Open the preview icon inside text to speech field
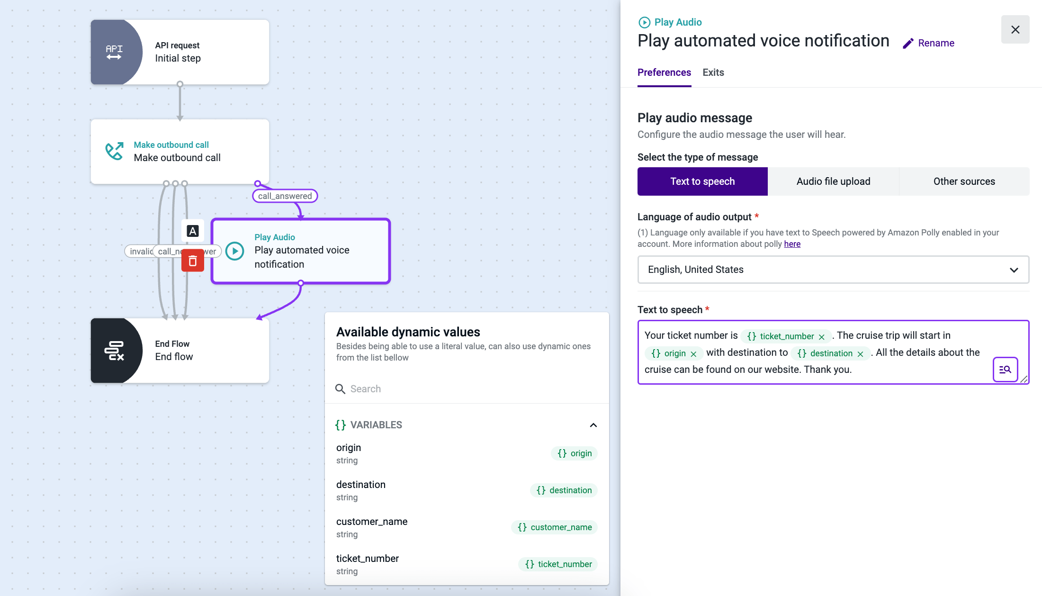The height and width of the screenshot is (596, 1042). pyautogui.click(x=1005, y=369)
